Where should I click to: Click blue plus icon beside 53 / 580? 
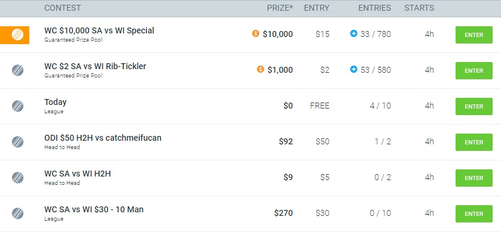[353, 69]
